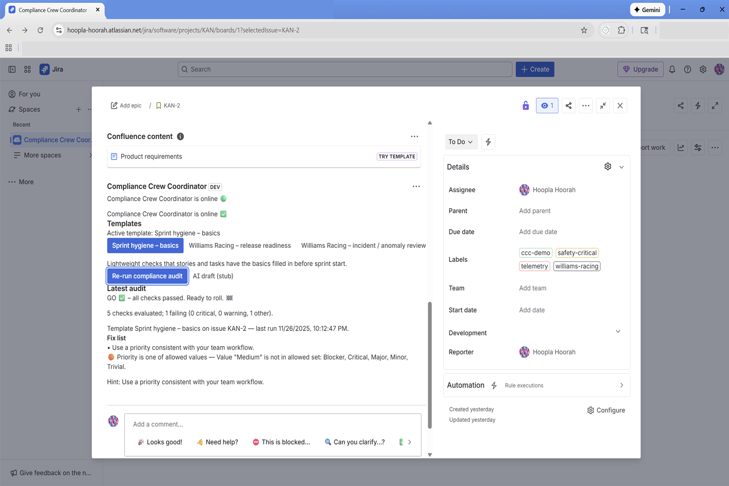
Task: Select the Sprint hygiene – basics template
Action: pyautogui.click(x=145, y=245)
